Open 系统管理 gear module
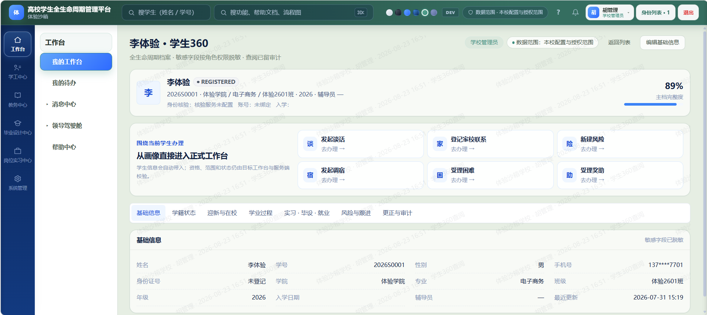The image size is (707, 315). [x=18, y=183]
